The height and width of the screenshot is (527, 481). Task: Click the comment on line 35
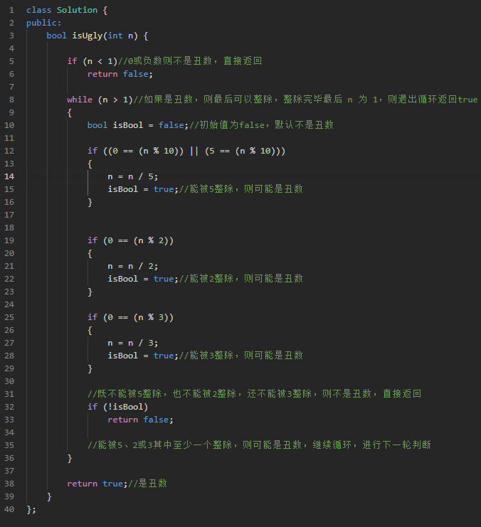(259, 445)
